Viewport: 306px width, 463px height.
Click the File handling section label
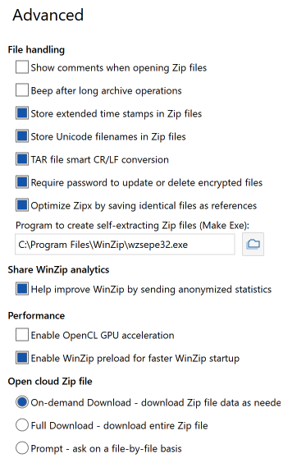(36, 49)
